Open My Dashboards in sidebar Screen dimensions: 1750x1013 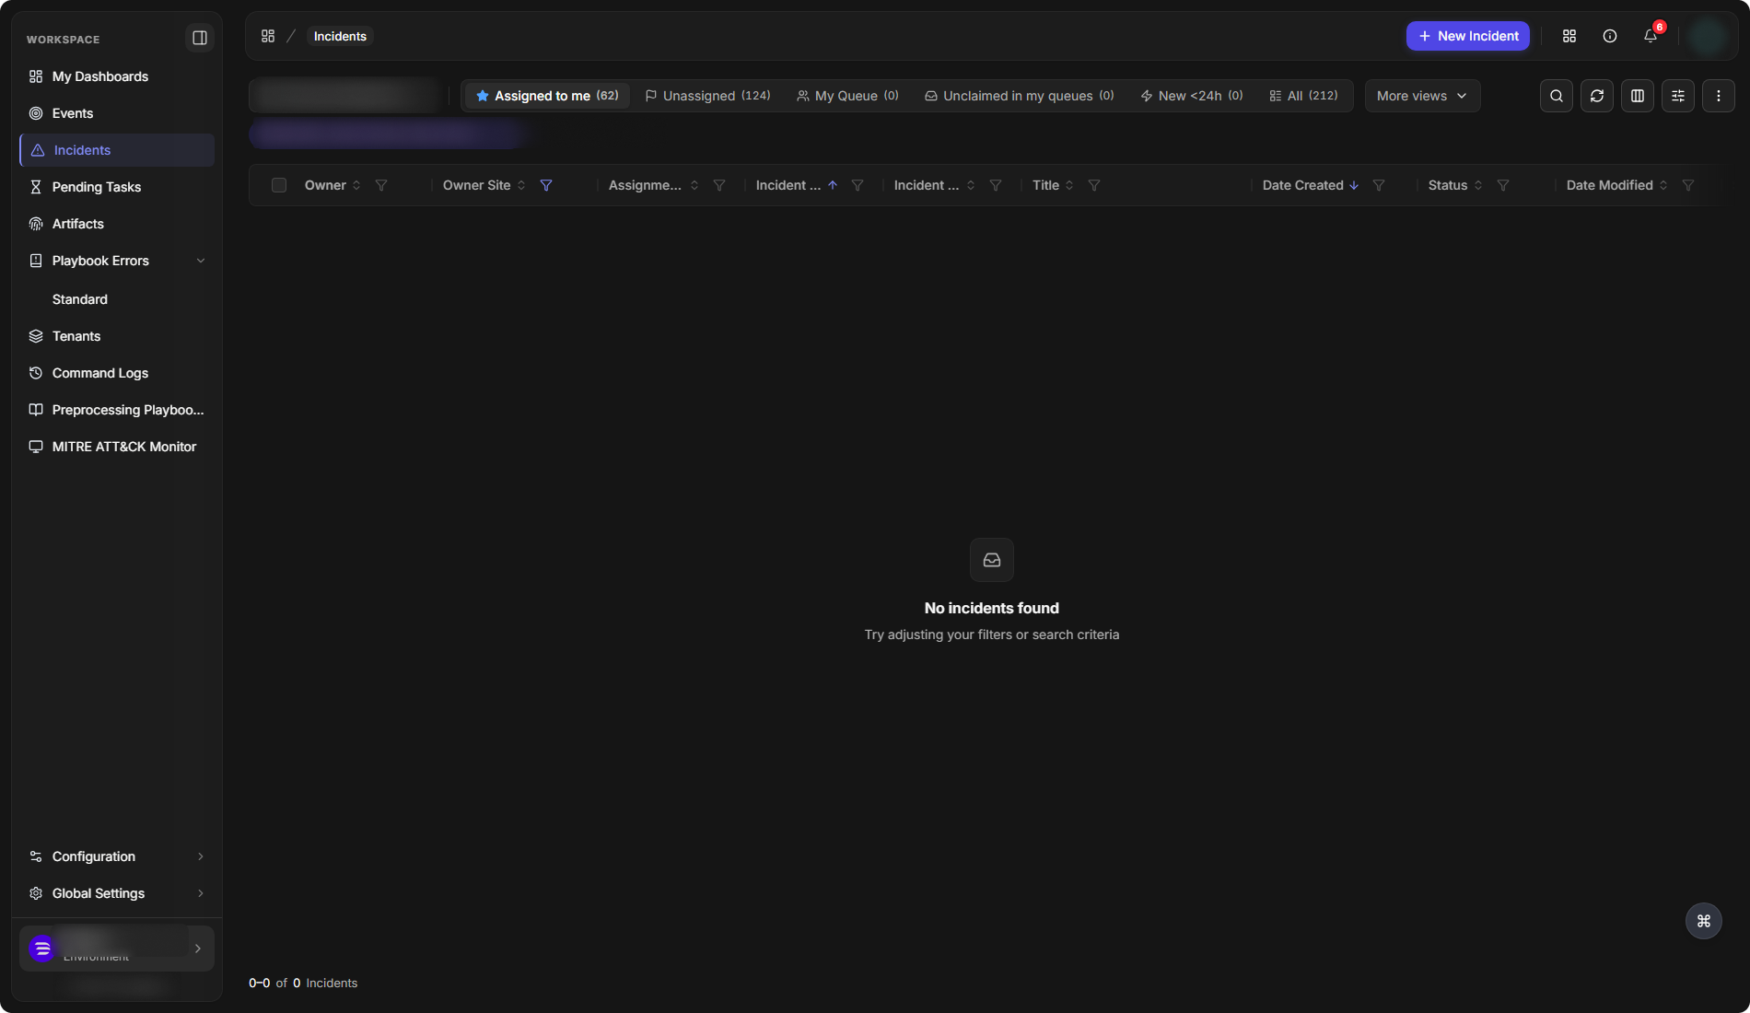coord(117,76)
